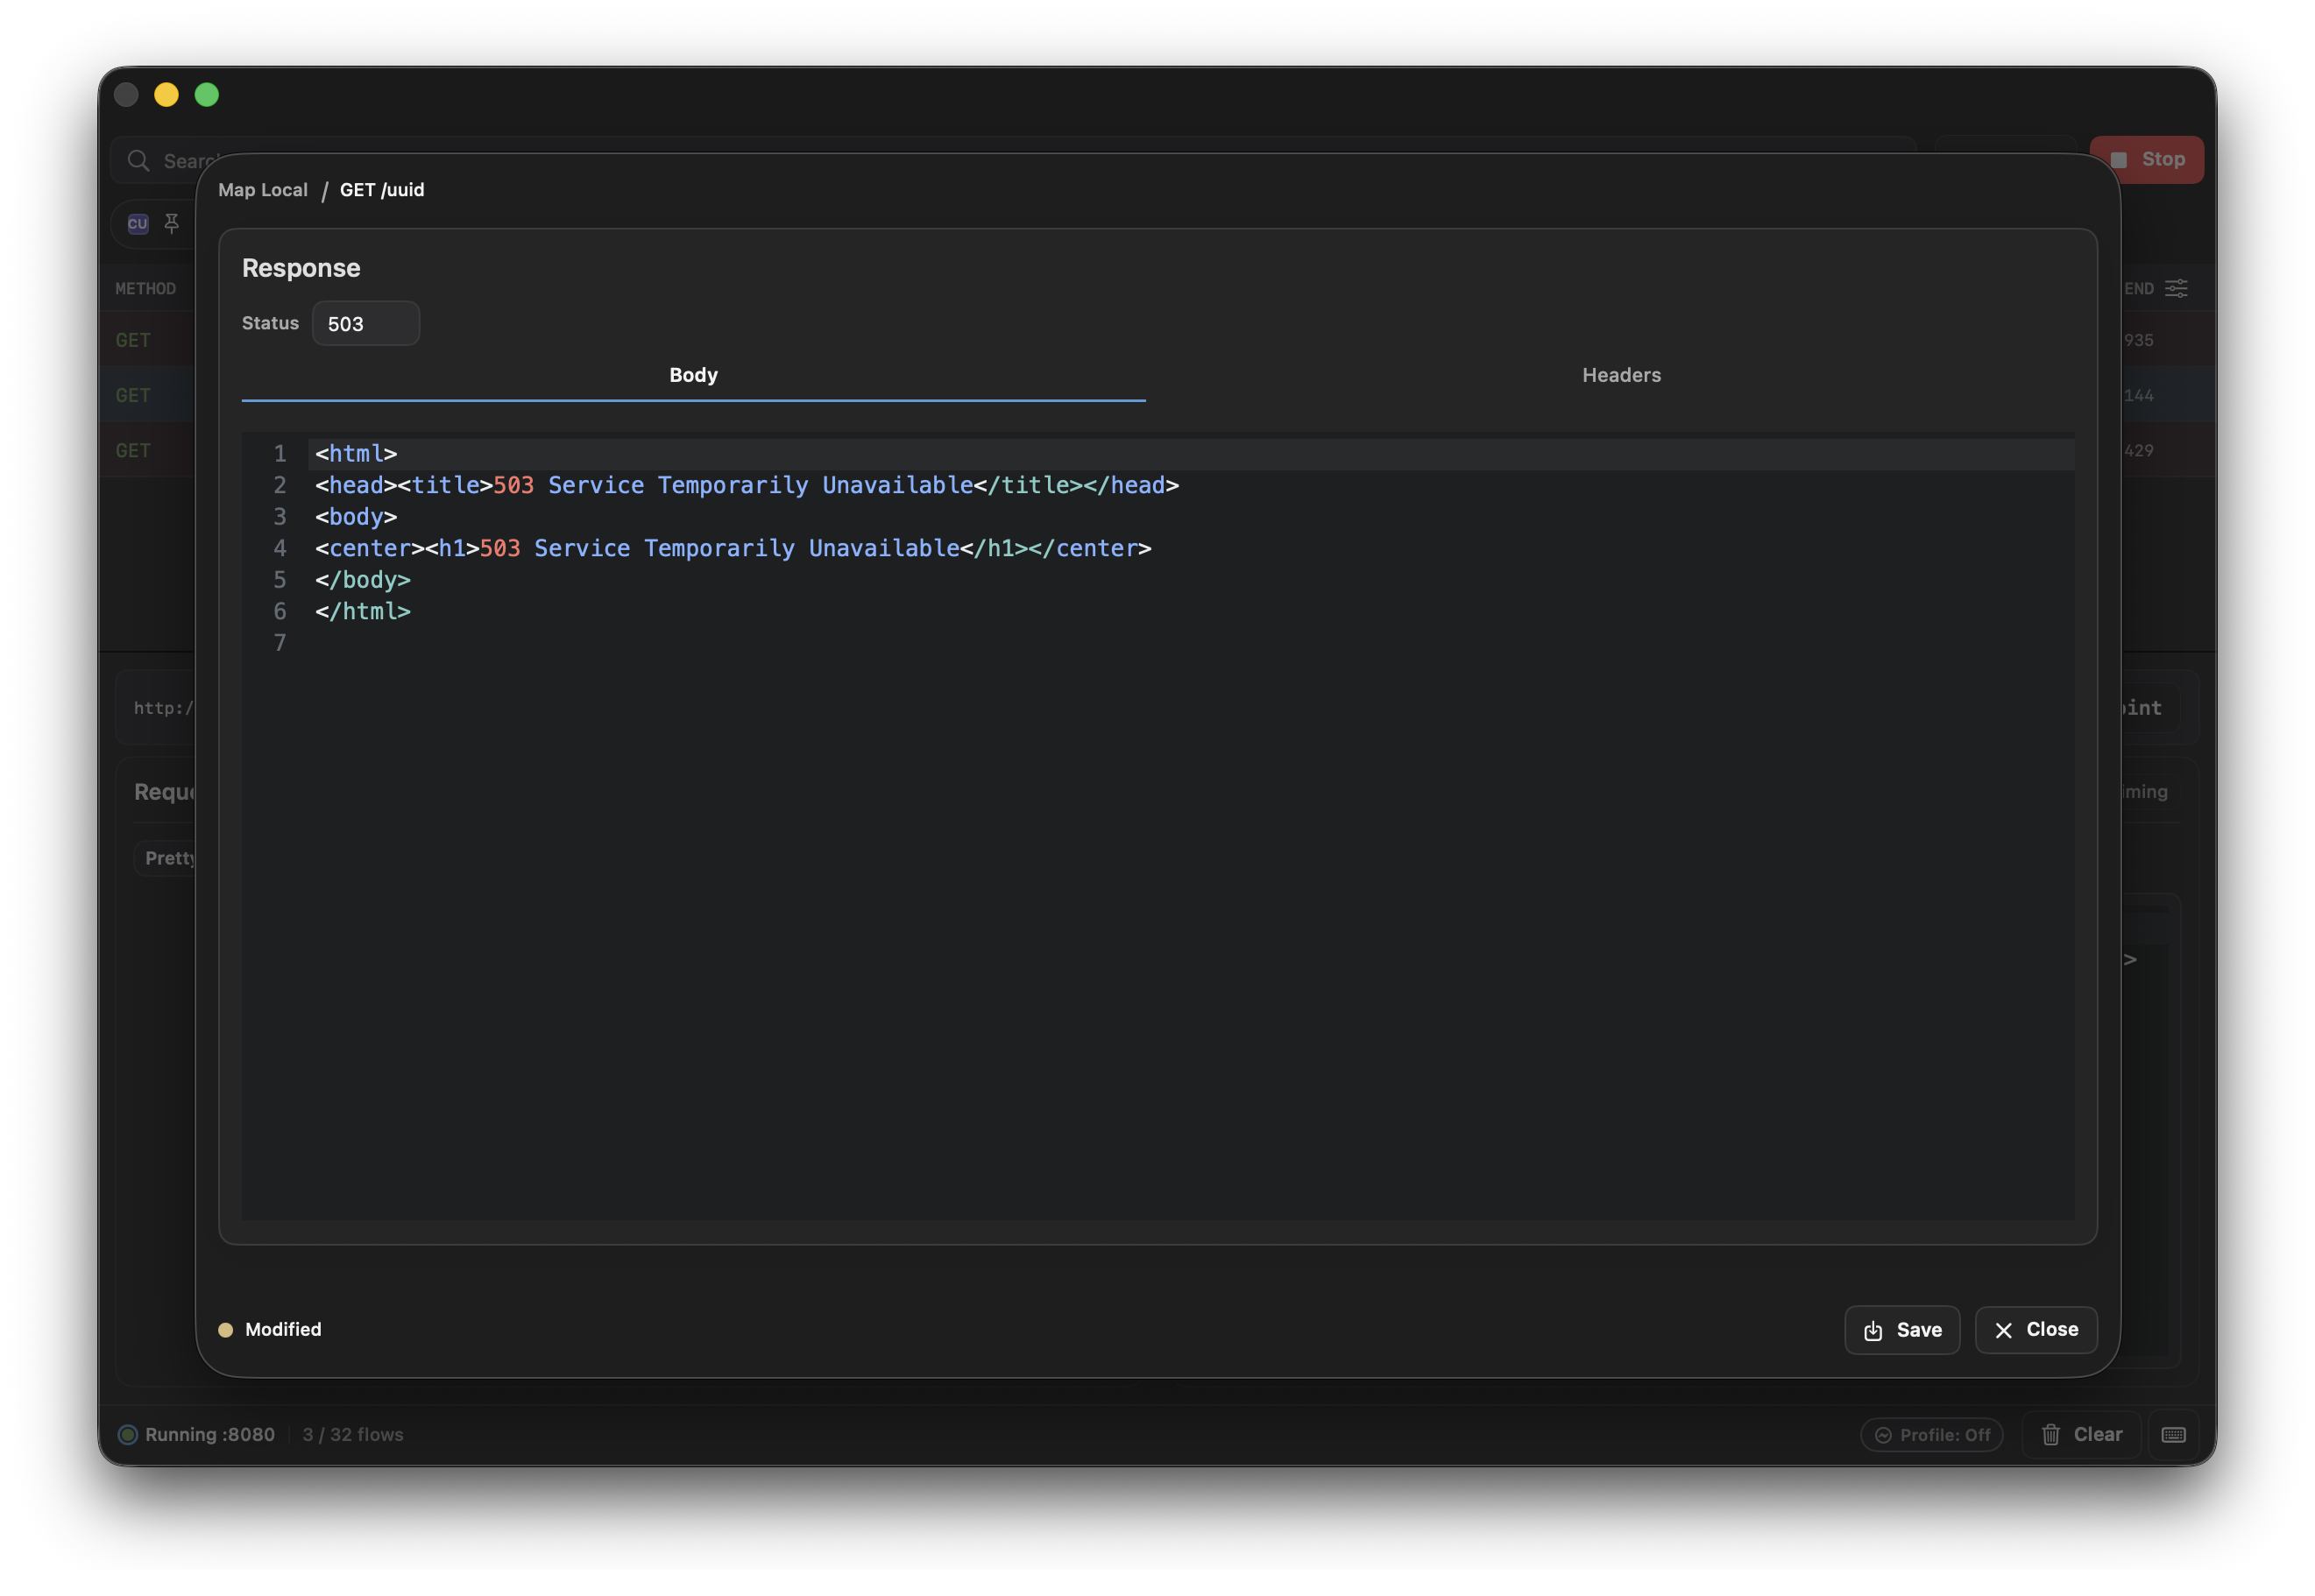2315x1596 pixels.
Task: Click the Pretty view button in background
Action: (x=165, y=858)
